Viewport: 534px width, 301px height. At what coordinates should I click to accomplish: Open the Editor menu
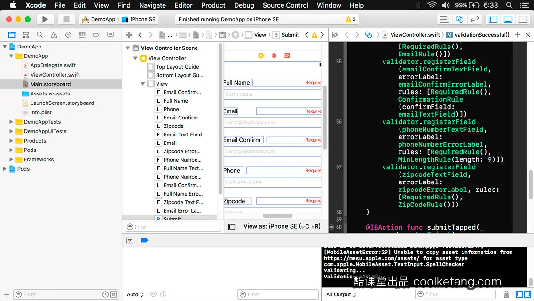coord(183,5)
